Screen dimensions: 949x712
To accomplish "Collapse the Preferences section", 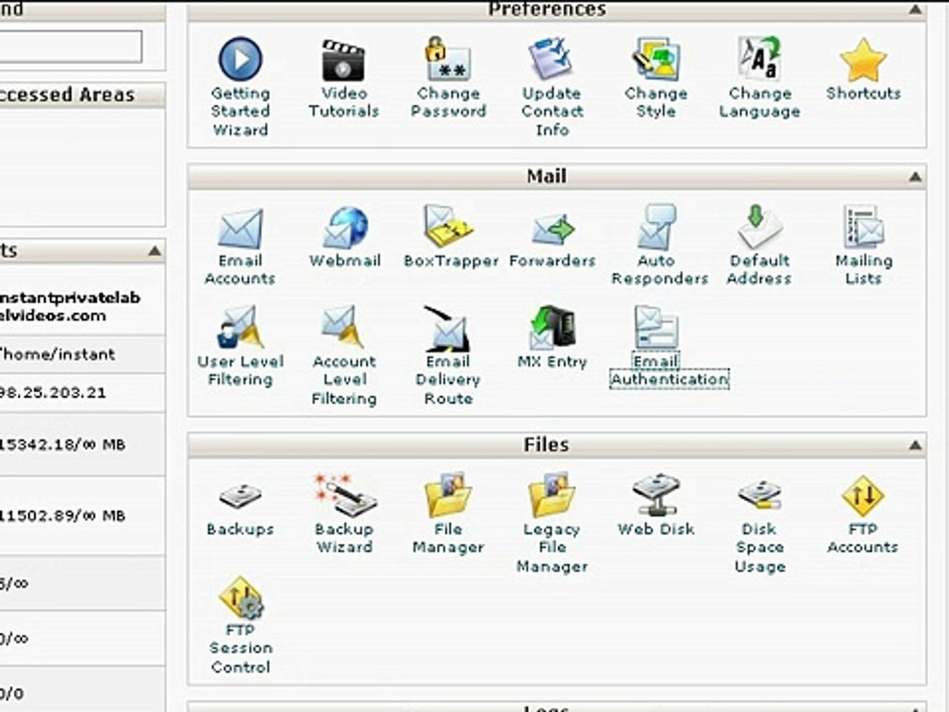I will tap(915, 9).
